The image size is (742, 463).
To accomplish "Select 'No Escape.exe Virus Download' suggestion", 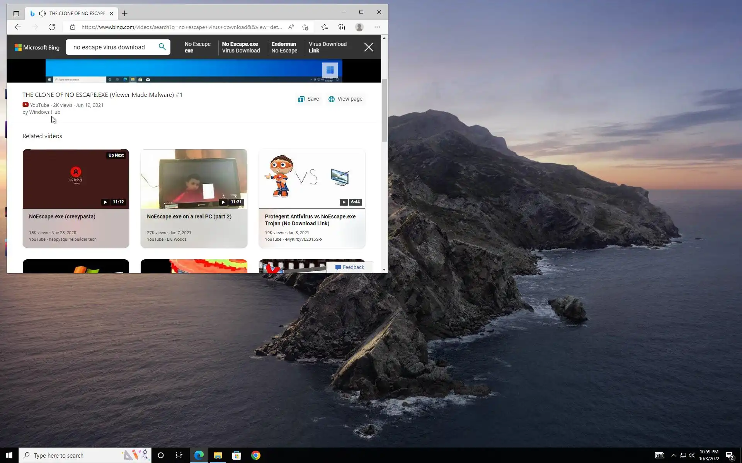I will tap(241, 47).
